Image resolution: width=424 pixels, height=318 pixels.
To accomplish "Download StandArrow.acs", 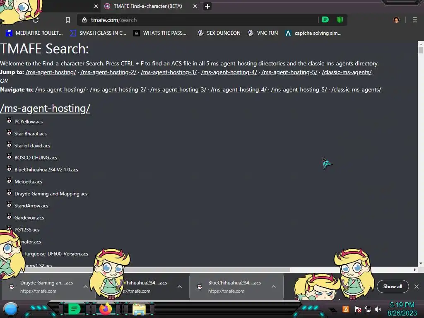I will click(x=31, y=206).
